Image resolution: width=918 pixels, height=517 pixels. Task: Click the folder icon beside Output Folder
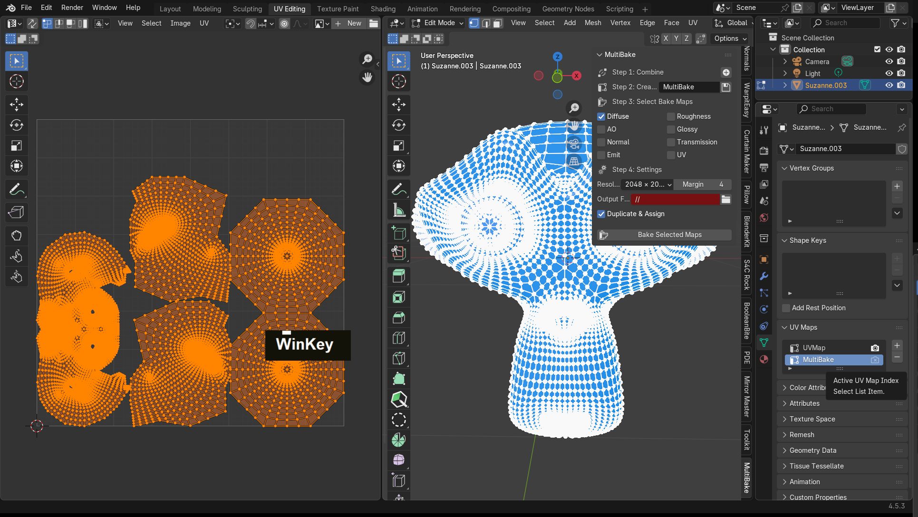point(725,199)
